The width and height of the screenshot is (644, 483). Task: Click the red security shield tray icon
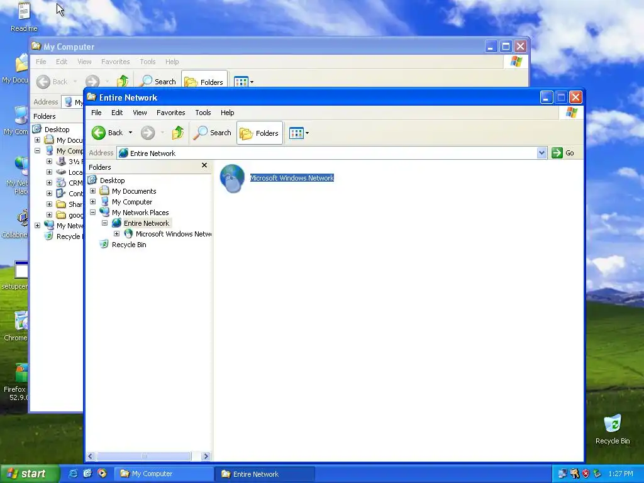point(586,474)
